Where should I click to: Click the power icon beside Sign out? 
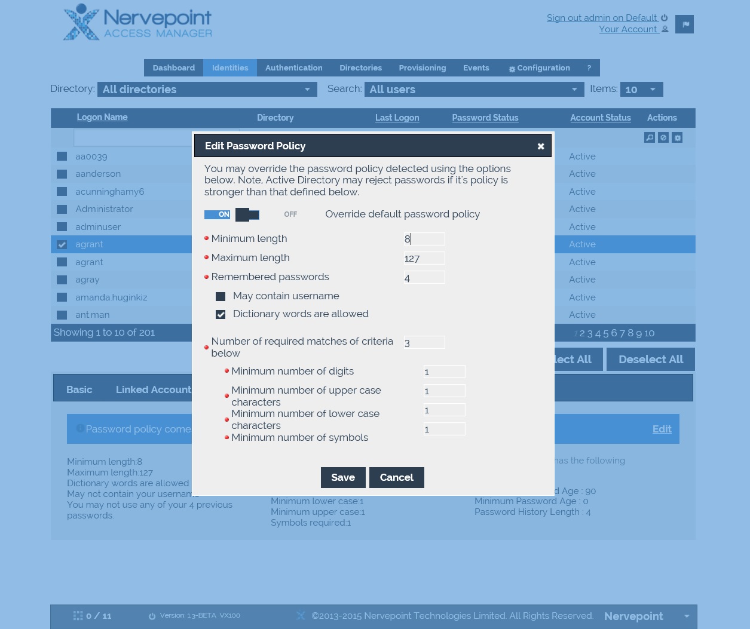coord(665,18)
